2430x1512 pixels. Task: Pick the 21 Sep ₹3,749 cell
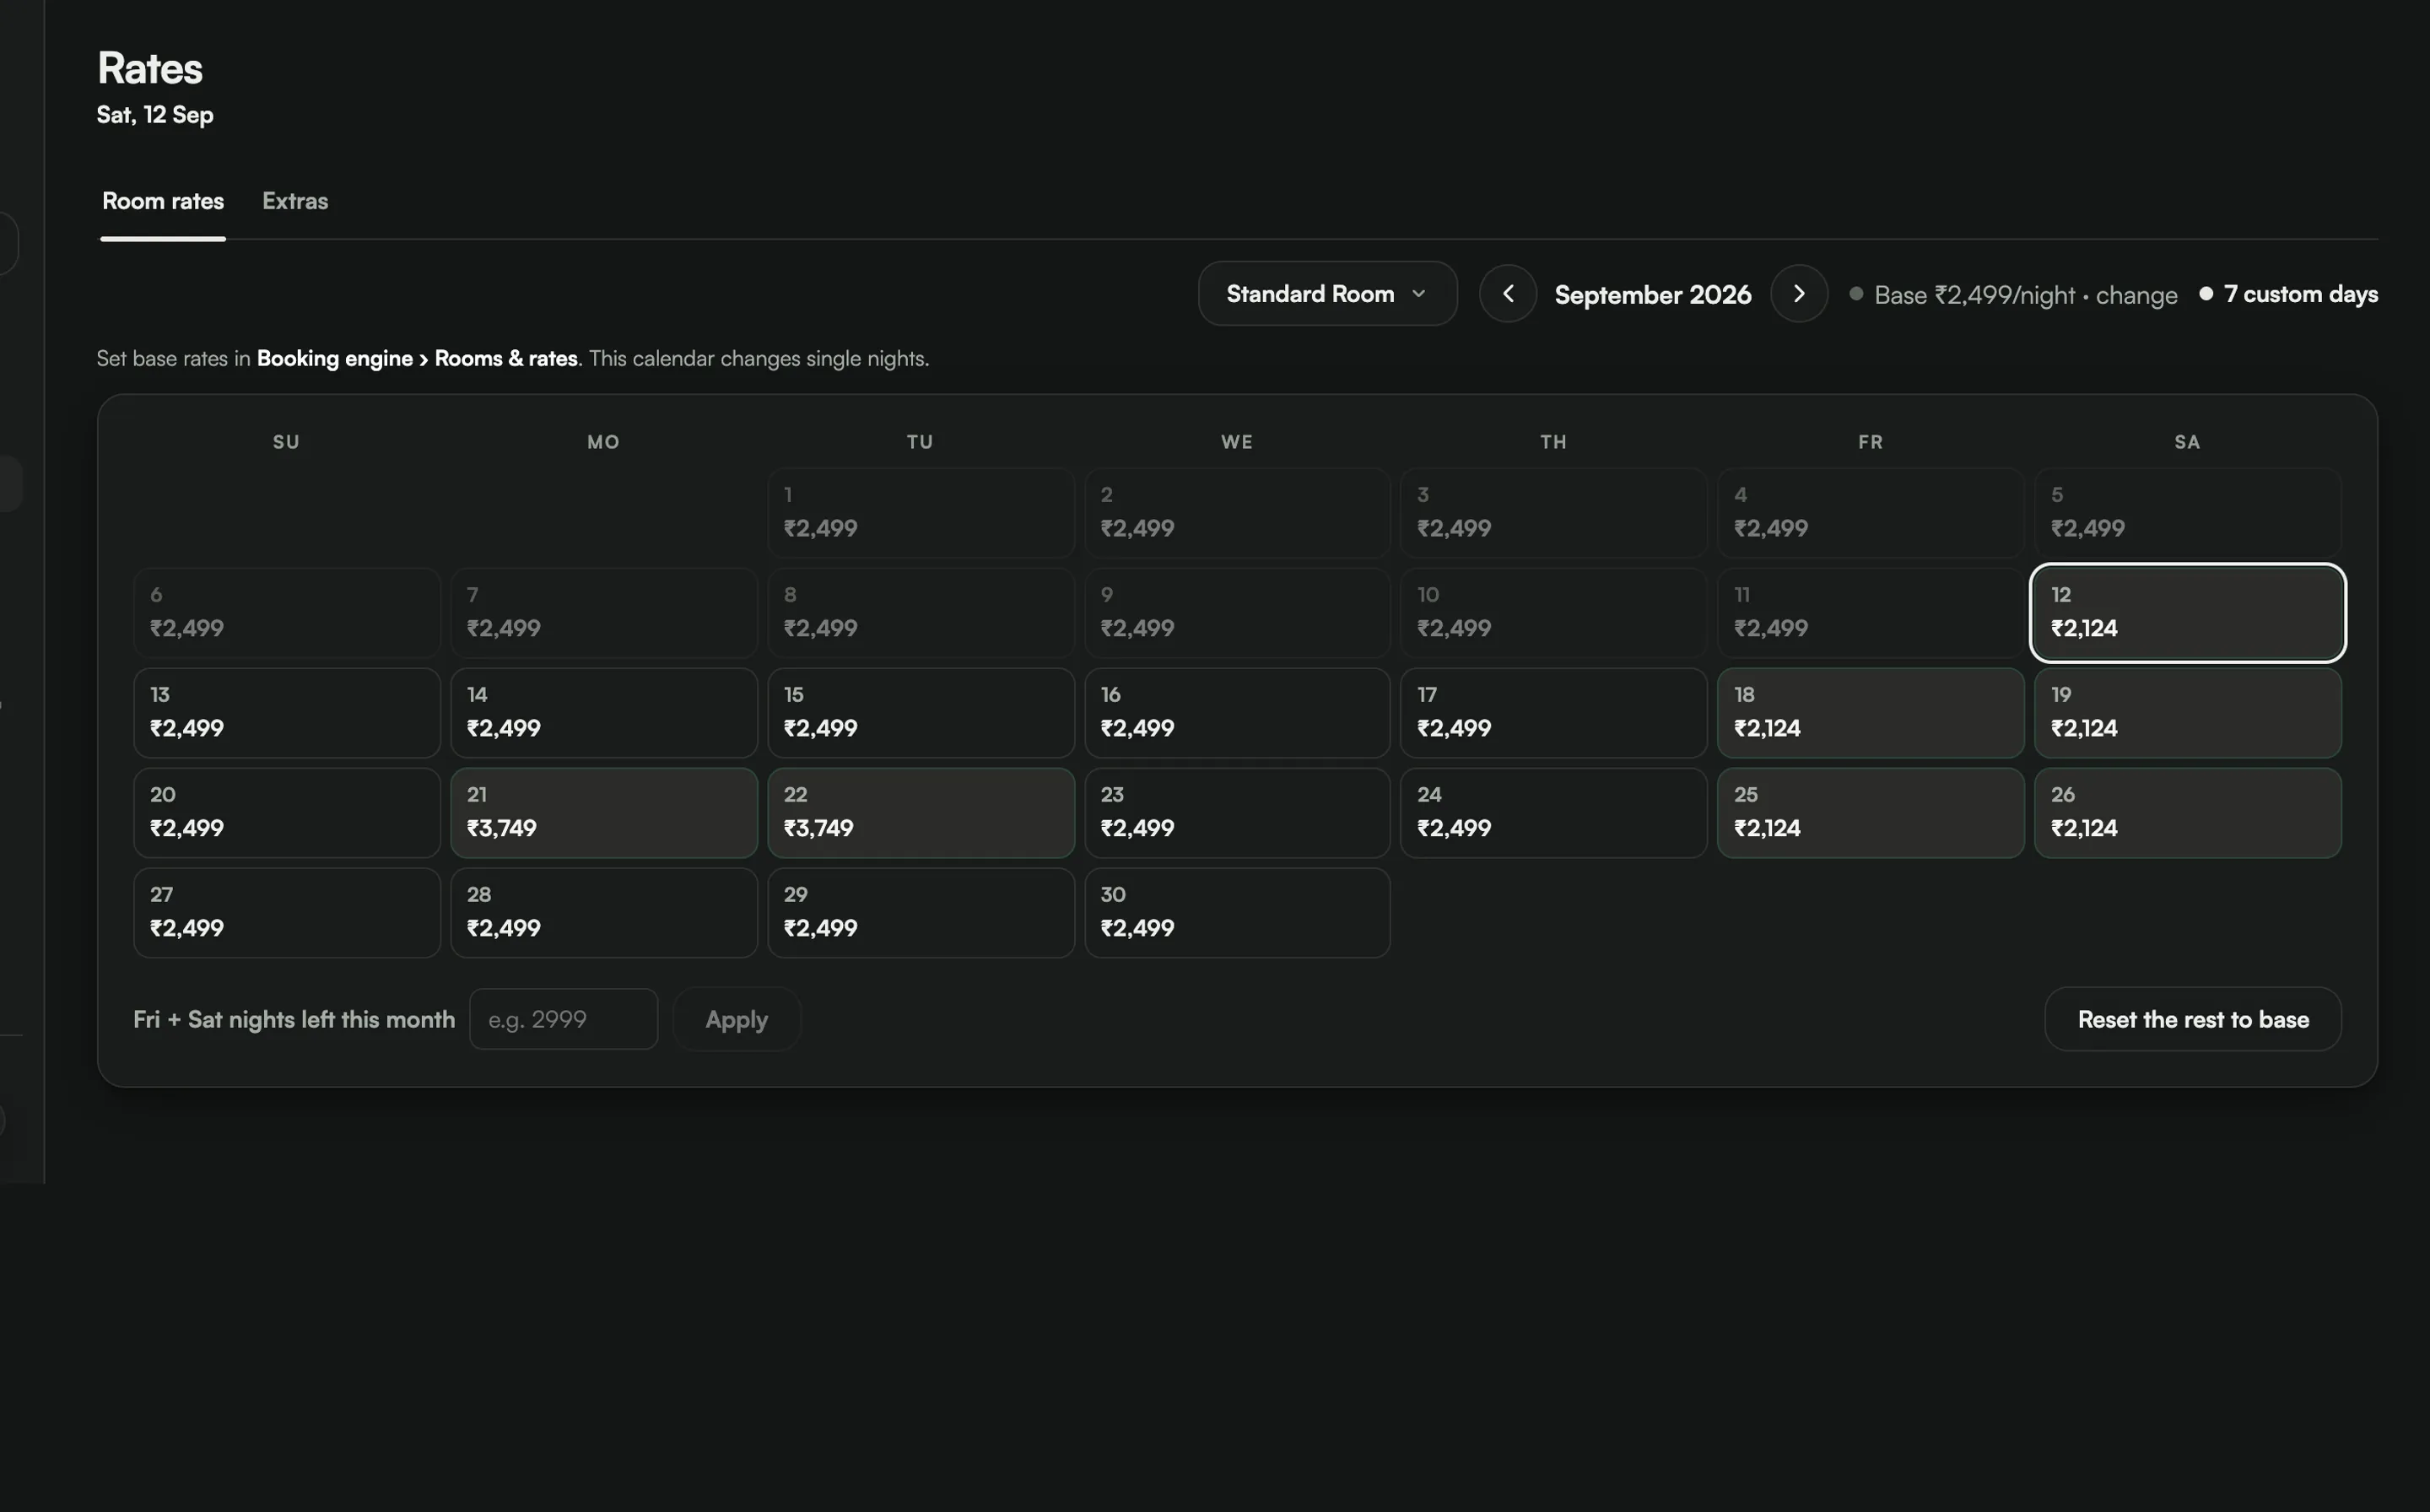pos(604,813)
